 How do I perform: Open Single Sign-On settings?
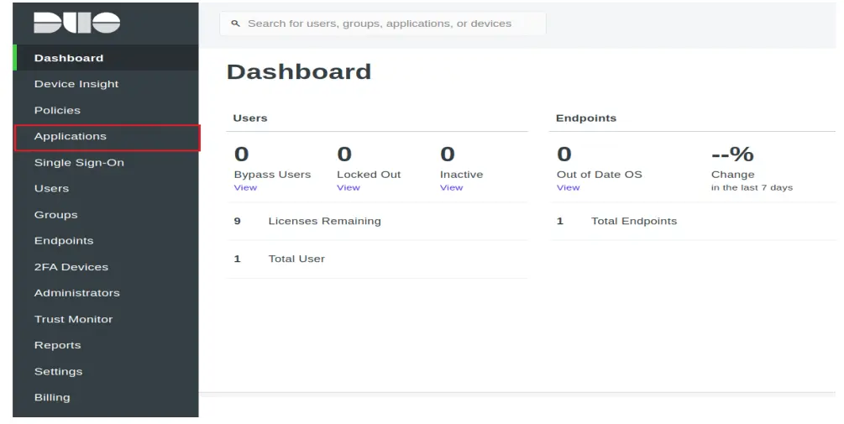[x=106, y=163]
